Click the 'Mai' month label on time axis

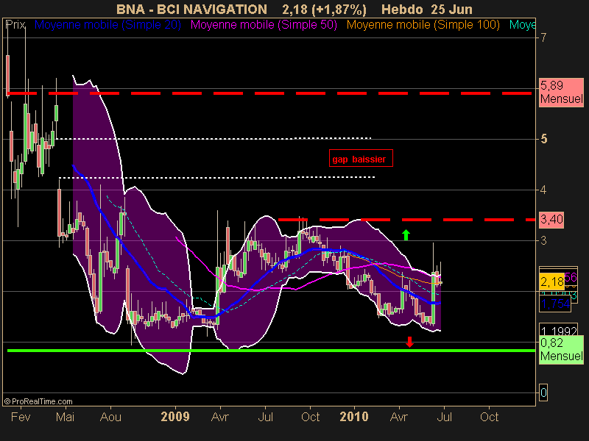65,417
